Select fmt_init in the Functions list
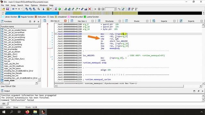The width and height of the screenshot is (205, 115). pyautogui.click(x=7, y=61)
